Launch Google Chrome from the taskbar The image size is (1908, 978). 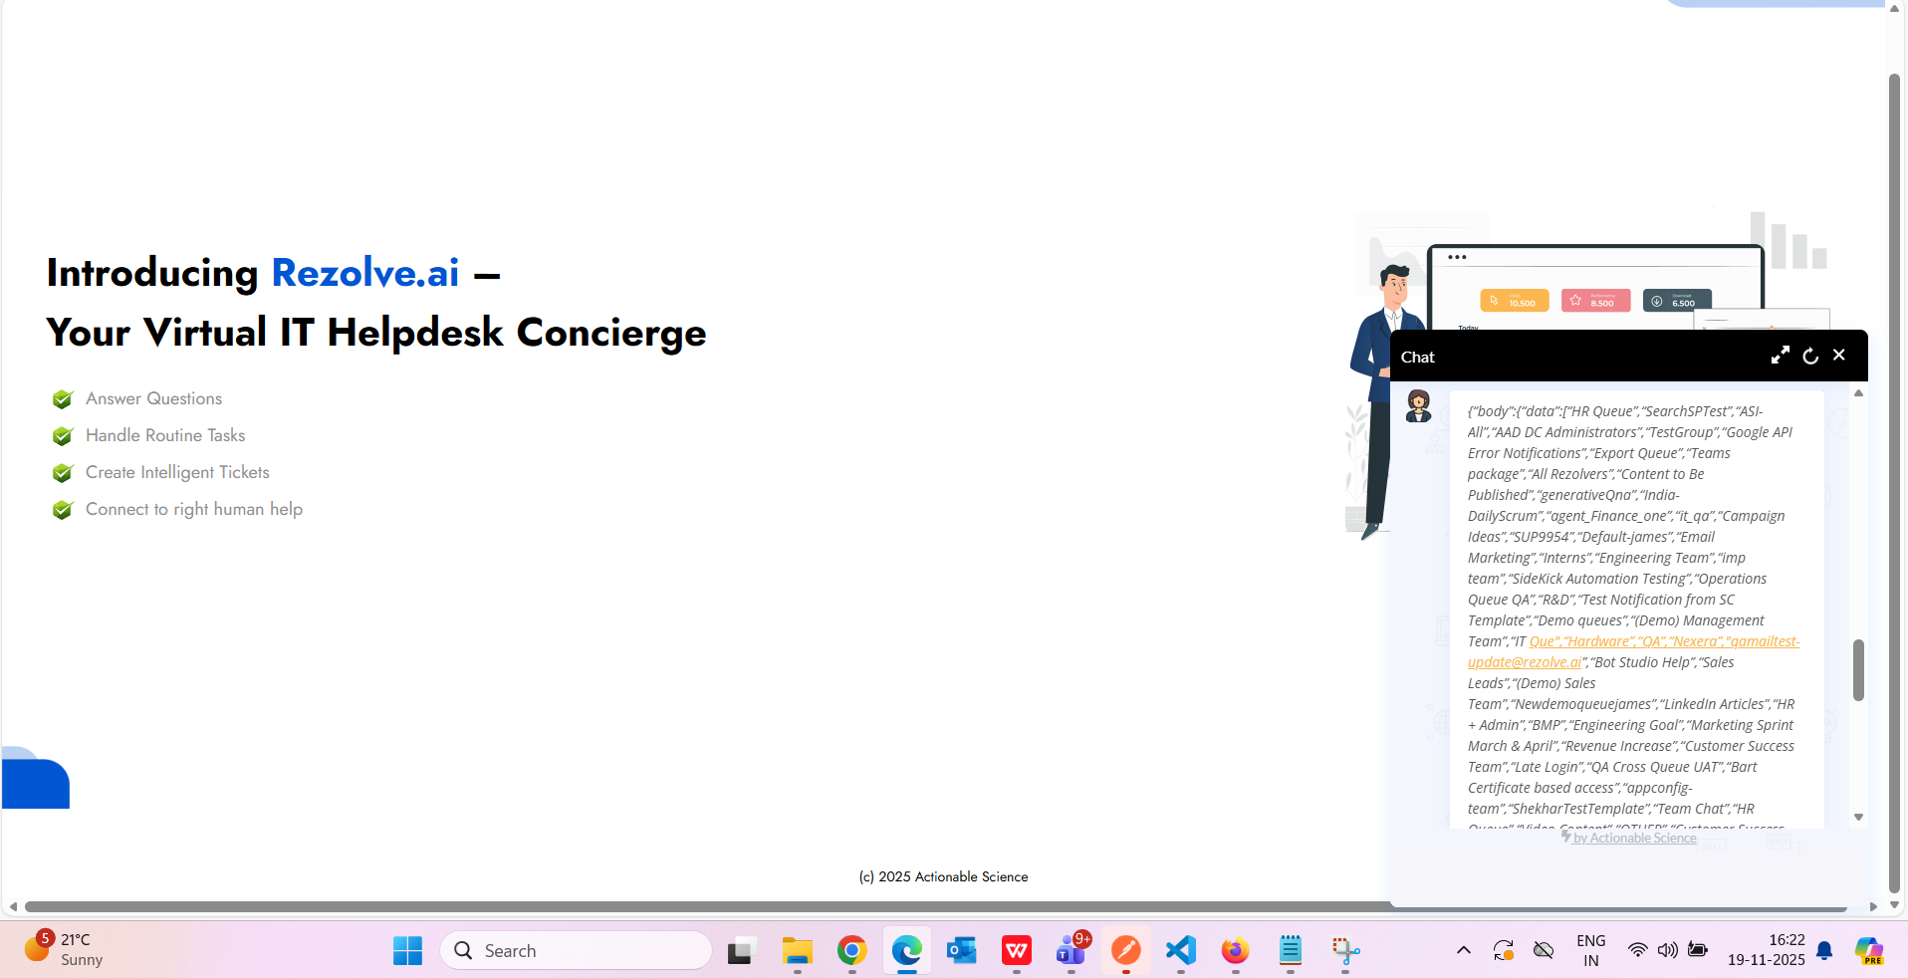coord(852,951)
